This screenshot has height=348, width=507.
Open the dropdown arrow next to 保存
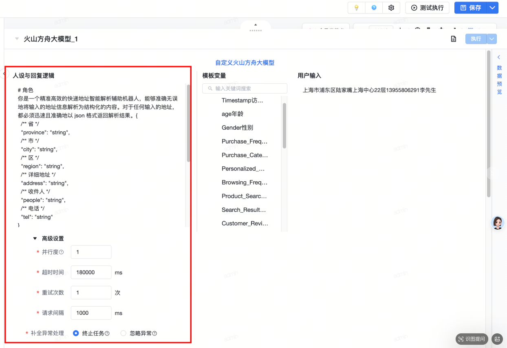pyautogui.click(x=493, y=8)
